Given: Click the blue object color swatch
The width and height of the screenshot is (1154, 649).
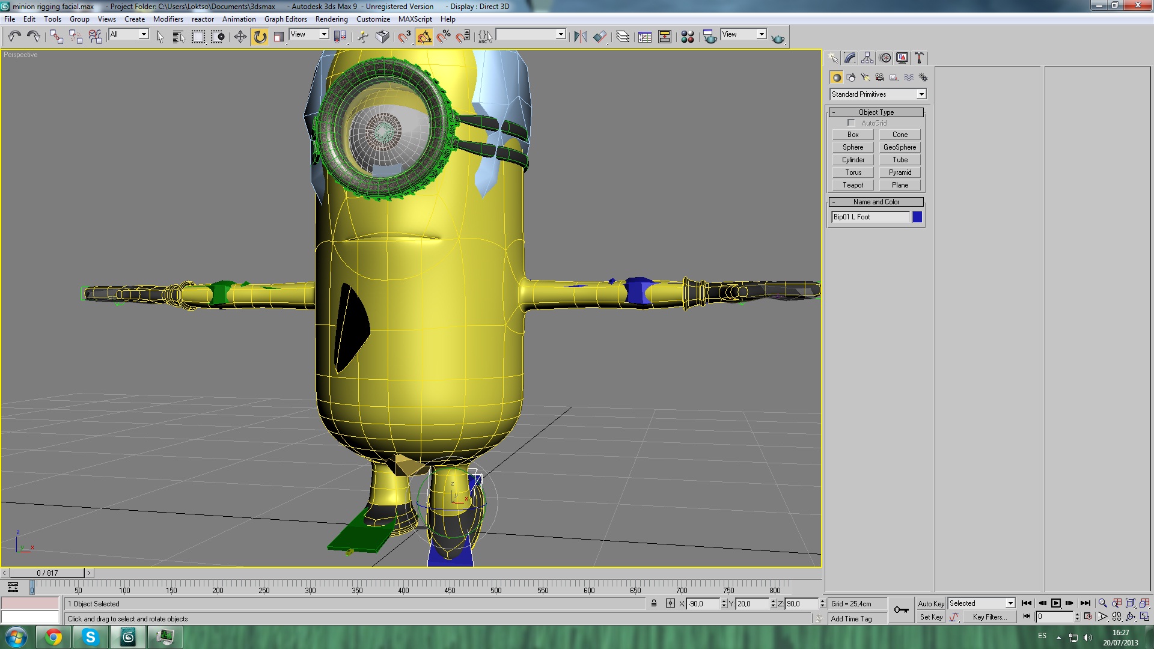Looking at the screenshot, I should click(917, 217).
